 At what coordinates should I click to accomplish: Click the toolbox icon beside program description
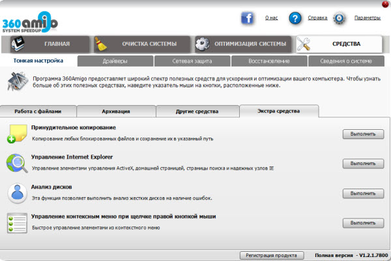(x=18, y=82)
